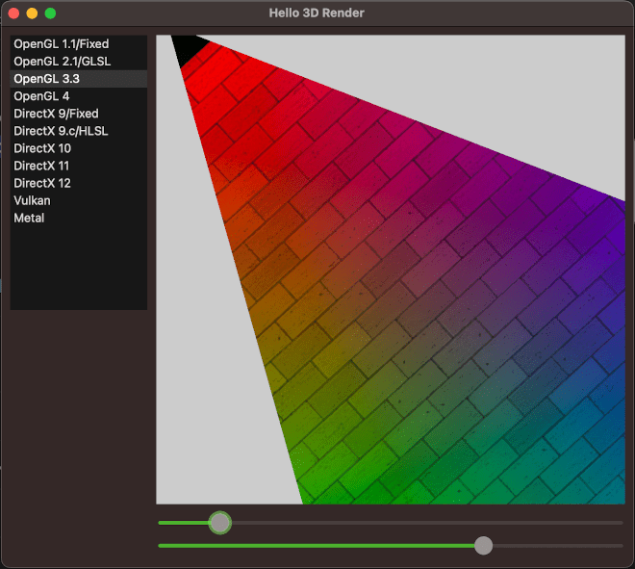Select the DirectX 10 renderer
This screenshot has width=635, height=569.
click(x=42, y=148)
